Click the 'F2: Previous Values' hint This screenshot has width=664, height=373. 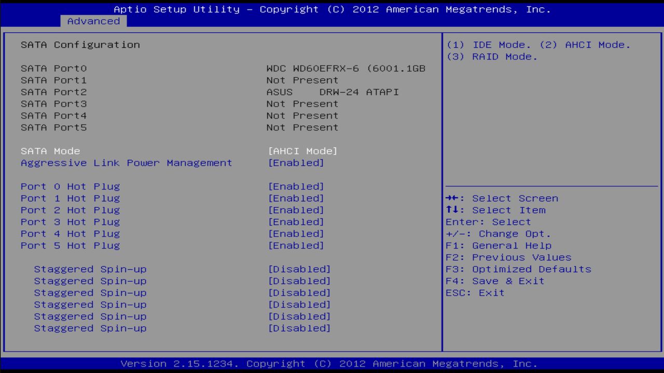(x=508, y=258)
